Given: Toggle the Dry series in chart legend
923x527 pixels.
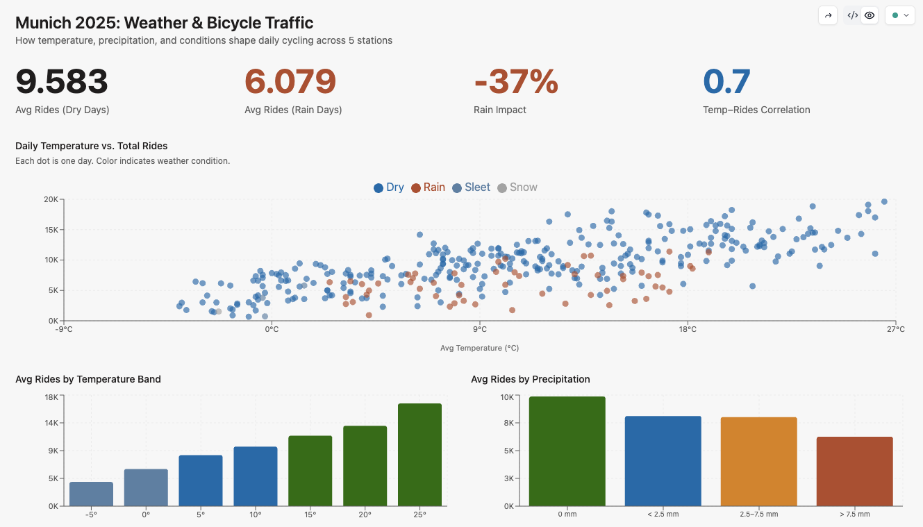Looking at the screenshot, I should (x=389, y=187).
